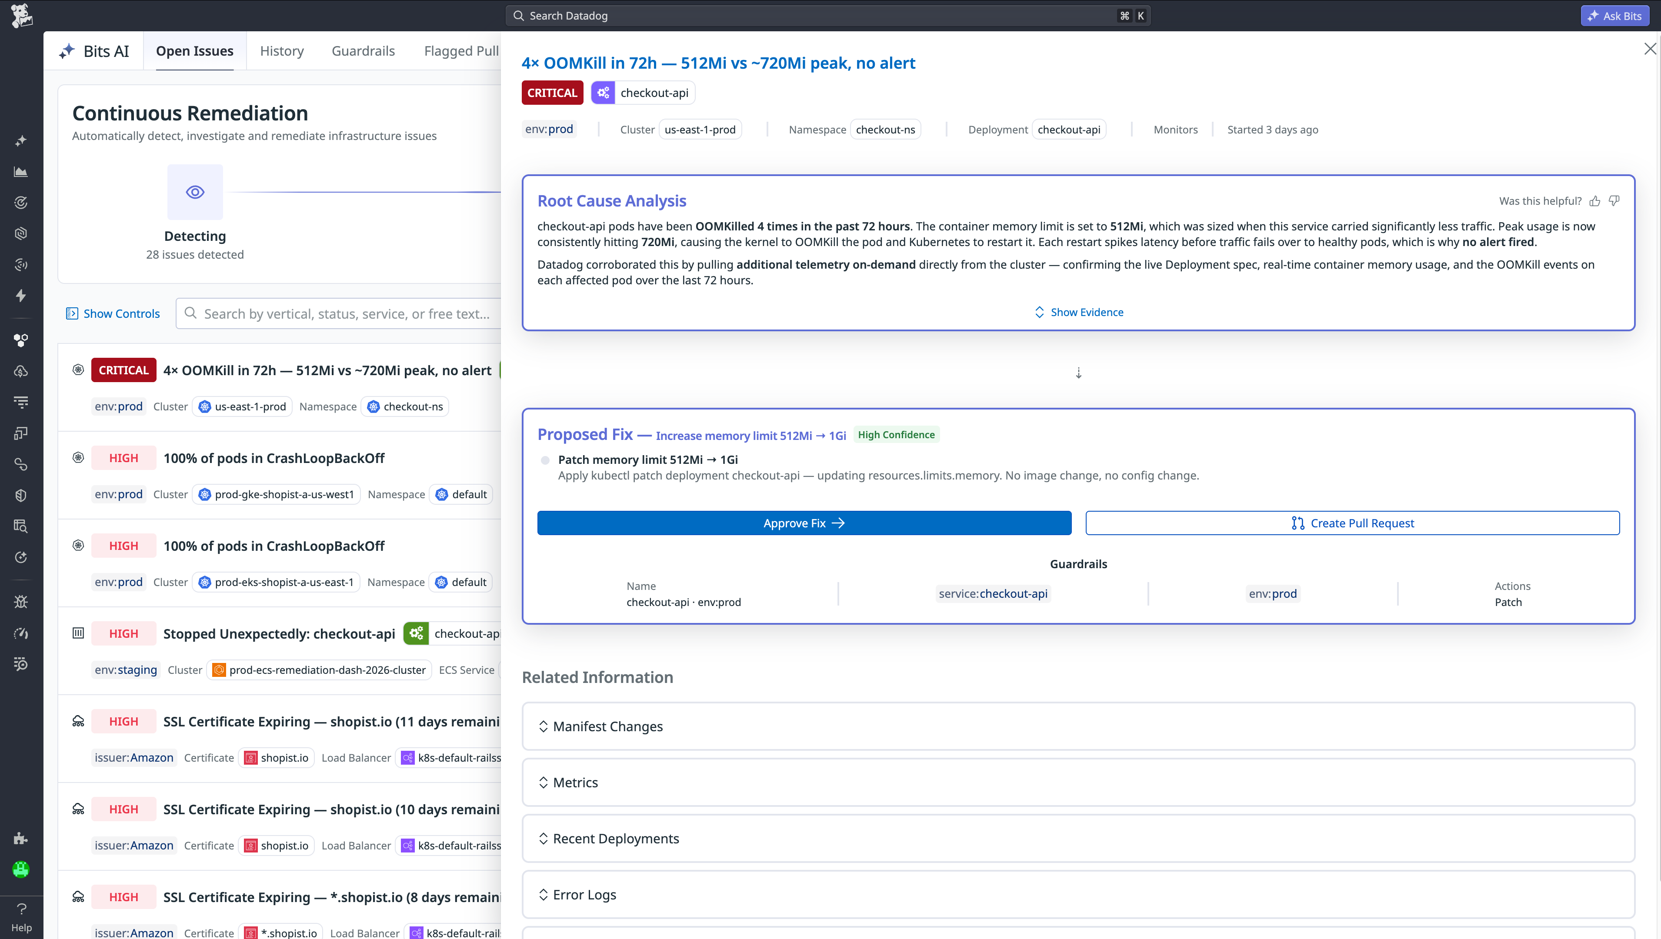Open the issue title link 4× OOMKill in 72h
Viewport: 1661px width, 939px height.
(x=718, y=63)
